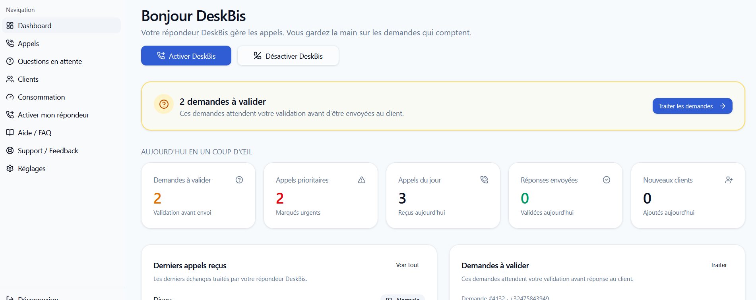756x300 pixels.
Task: Click the book icon next to Aide / FAQ
Action: click(10, 133)
